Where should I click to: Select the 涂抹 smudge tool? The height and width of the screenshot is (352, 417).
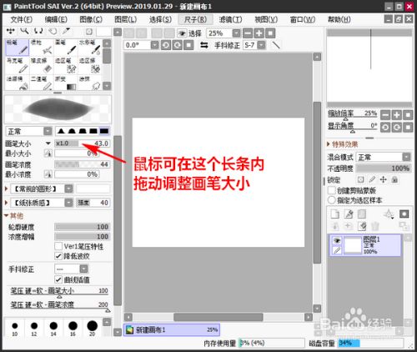90,83
